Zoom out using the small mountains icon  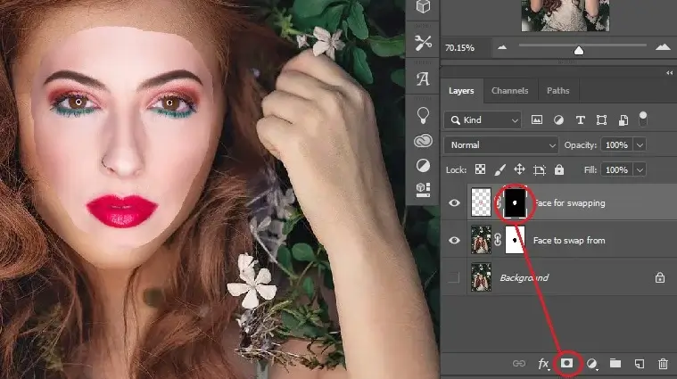(x=501, y=47)
